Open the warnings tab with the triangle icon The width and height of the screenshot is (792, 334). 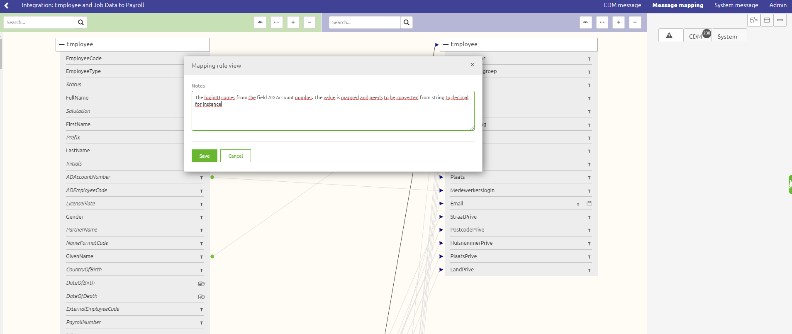click(669, 36)
